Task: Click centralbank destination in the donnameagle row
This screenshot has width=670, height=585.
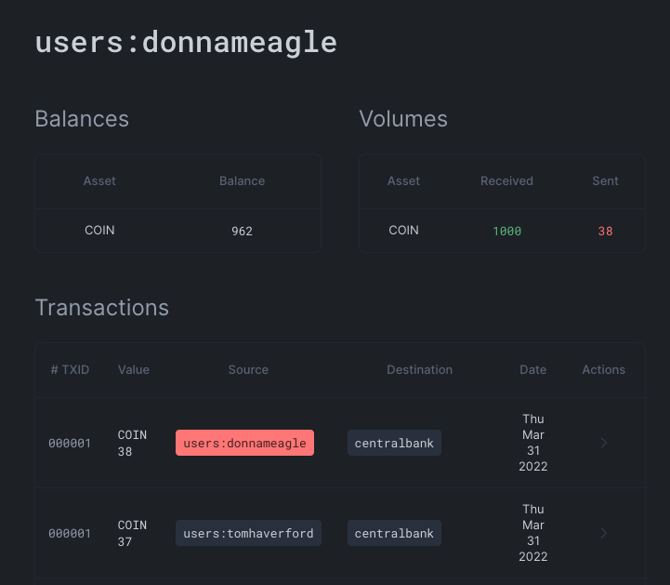Action: point(394,444)
